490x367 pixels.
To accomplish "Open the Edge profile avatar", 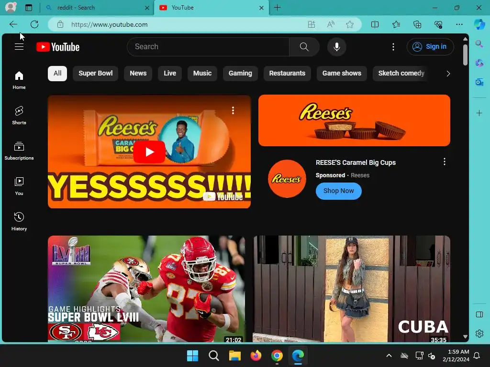I will (11, 8).
